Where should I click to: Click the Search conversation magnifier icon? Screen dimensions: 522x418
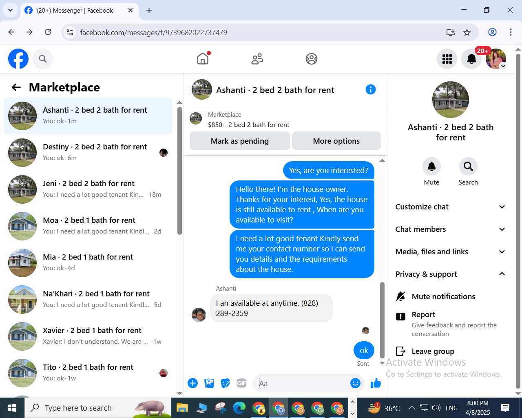point(468,166)
